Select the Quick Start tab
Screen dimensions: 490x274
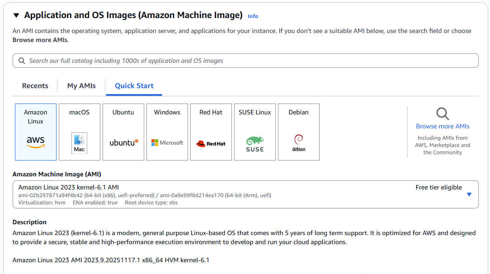[134, 85]
